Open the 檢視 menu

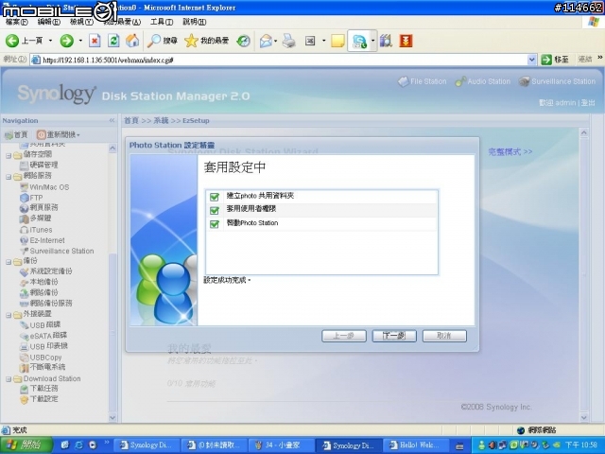pyautogui.click(x=81, y=22)
